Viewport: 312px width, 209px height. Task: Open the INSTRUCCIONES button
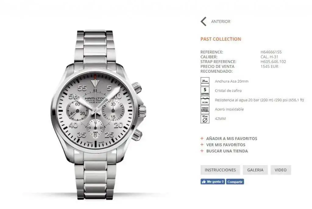220,170
